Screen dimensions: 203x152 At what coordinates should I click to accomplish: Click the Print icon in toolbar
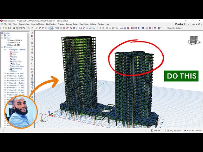pos(14,28)
